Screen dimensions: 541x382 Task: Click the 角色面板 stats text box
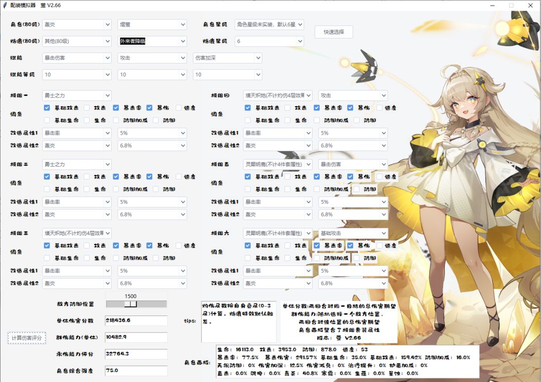coord(348,361)
